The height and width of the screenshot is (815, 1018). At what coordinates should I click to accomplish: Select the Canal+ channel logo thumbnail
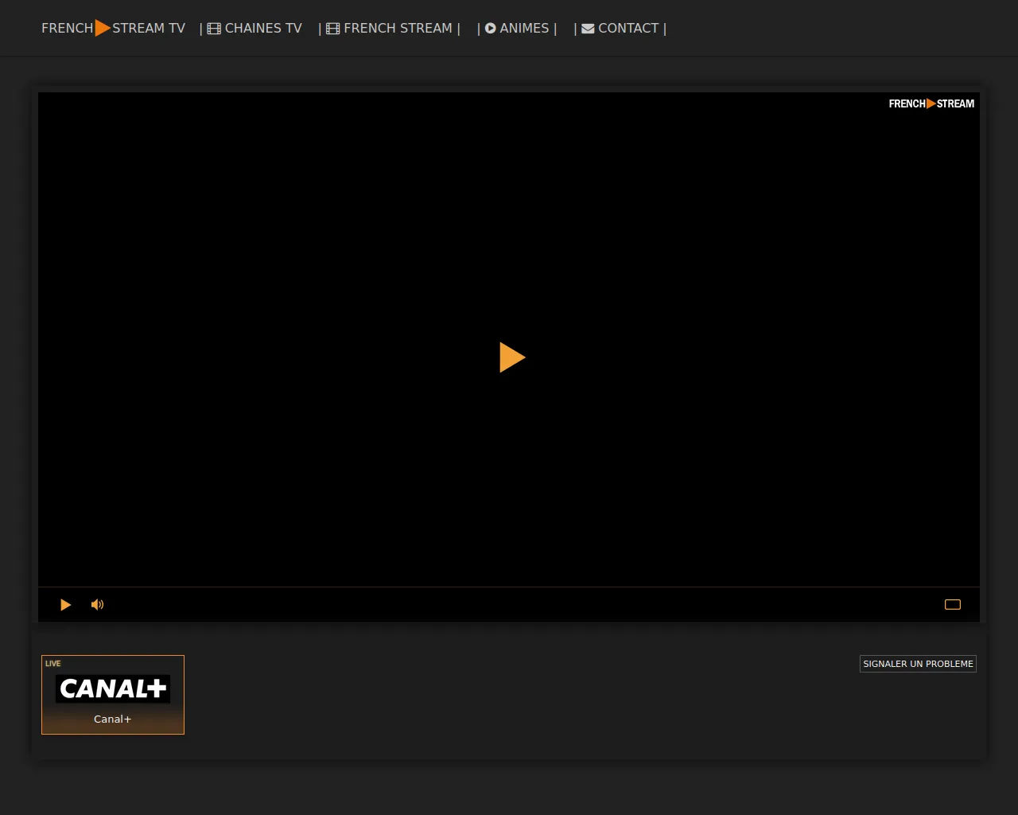[x=113, y=688]
